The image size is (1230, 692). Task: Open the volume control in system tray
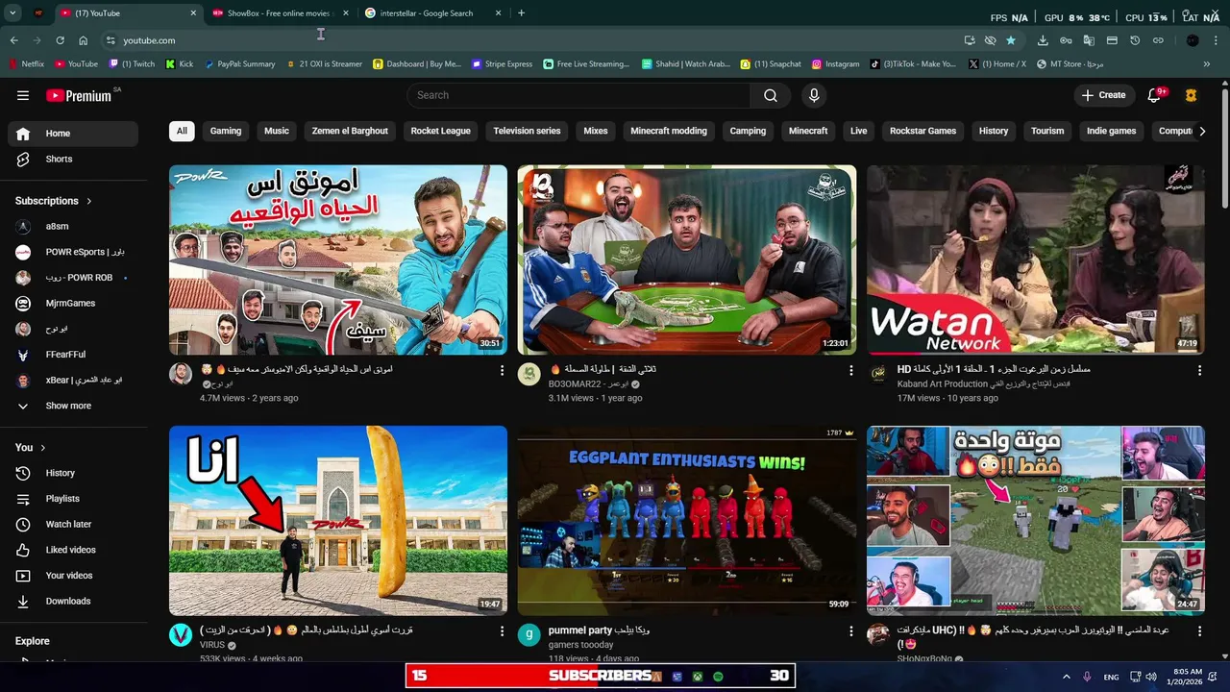point(1153,677)
